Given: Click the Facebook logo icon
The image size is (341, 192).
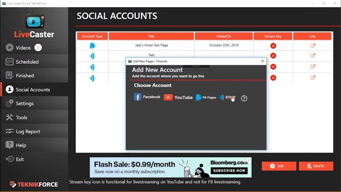Looking at the screenshot, I should pos(137,97).
